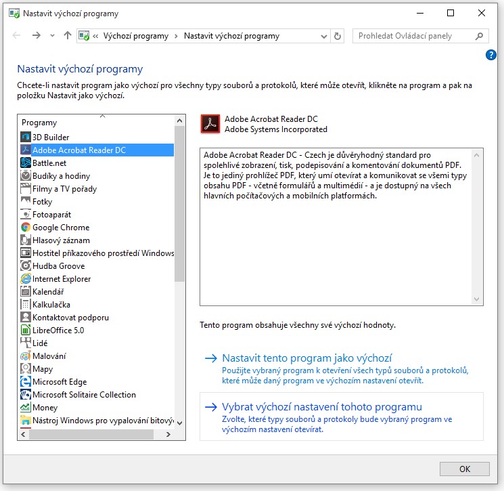Viewport: 504px width, 491px height.
Task: Click the Adobe Acrobat Reader DC list icon
Action: 26,150
